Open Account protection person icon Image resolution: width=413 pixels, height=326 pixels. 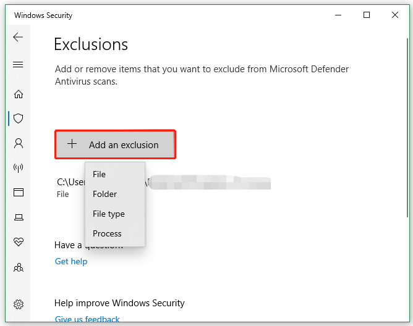pyautogui.click(x=19, y=143)
